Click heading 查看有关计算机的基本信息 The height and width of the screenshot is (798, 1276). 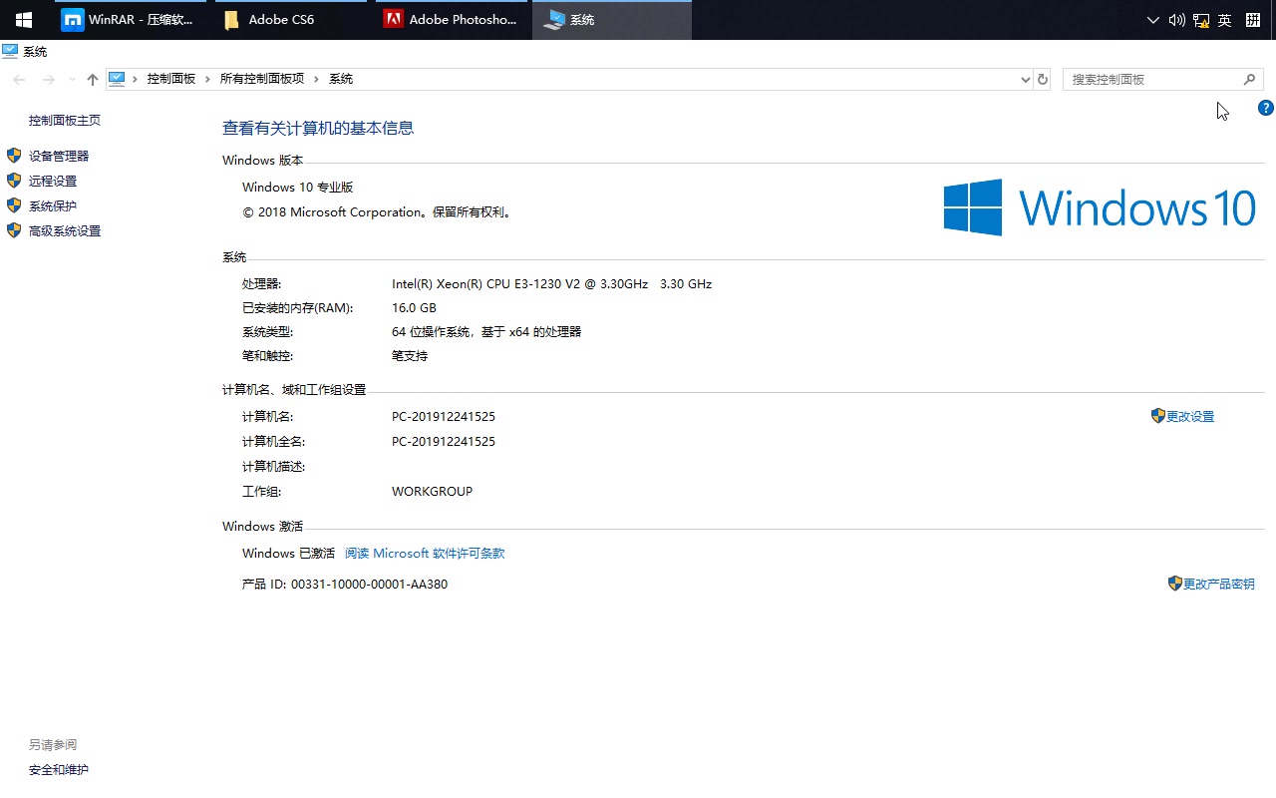318,128
